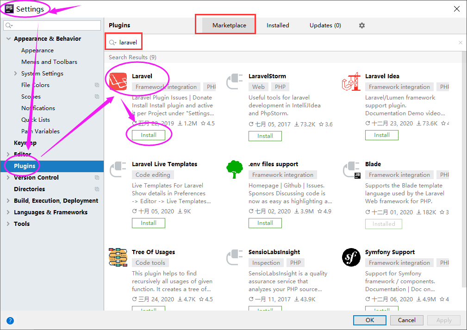Install the Laravel plugin

point(149,135)
